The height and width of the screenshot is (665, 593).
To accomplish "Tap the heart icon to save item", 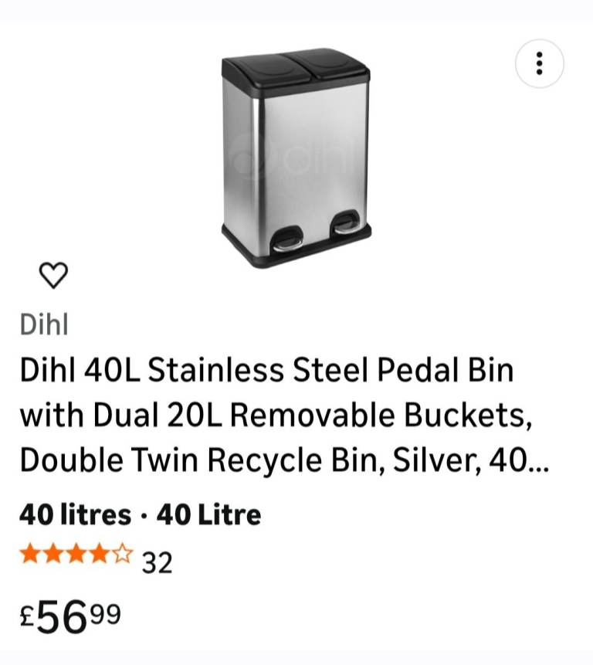I will tap(53, 274).
